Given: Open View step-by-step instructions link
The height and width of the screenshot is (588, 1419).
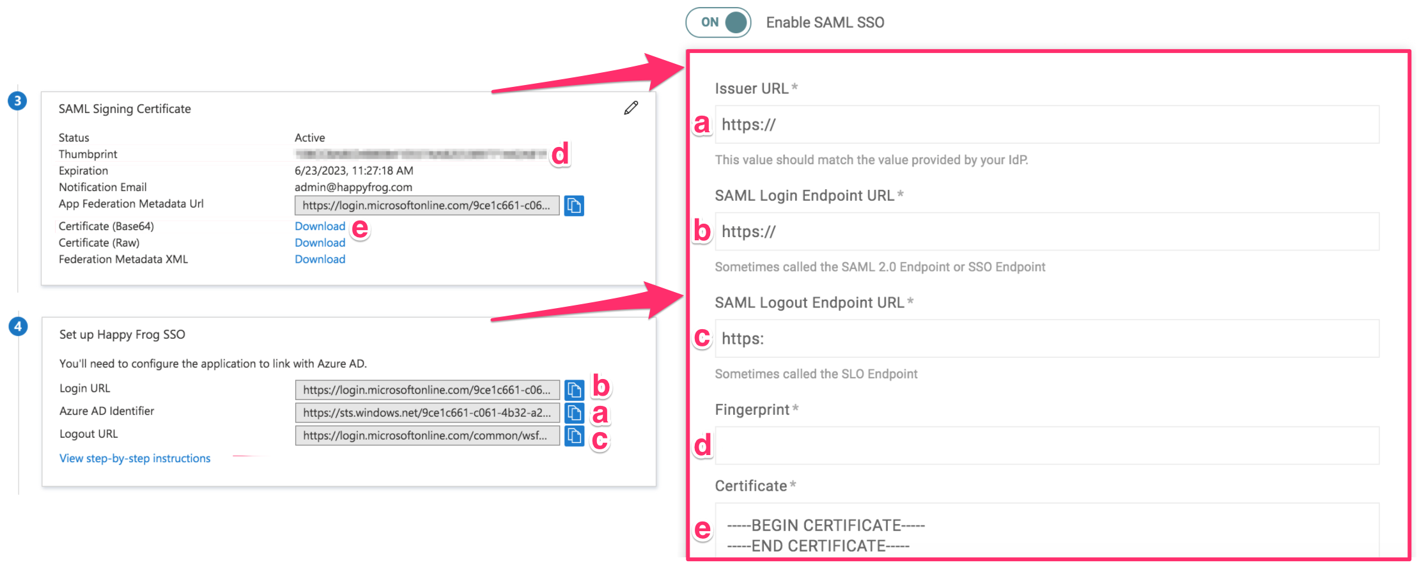Looking at the screenshot, I should (135, 458).
